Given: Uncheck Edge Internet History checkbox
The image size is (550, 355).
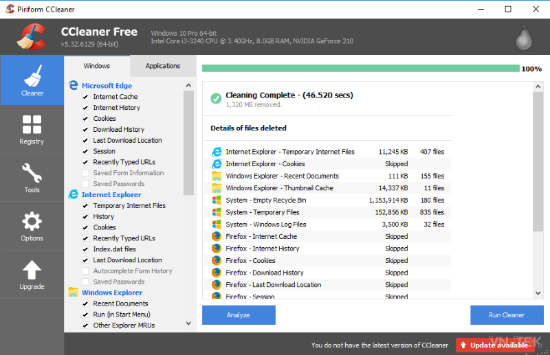Looking at the screenshot, I should pyautogui.click(x=85, y=108).
